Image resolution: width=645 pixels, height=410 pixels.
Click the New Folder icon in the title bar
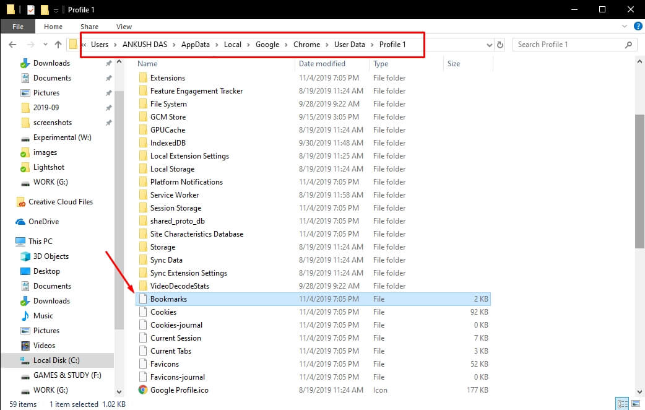pyautogui.click(x=44, y=10)
